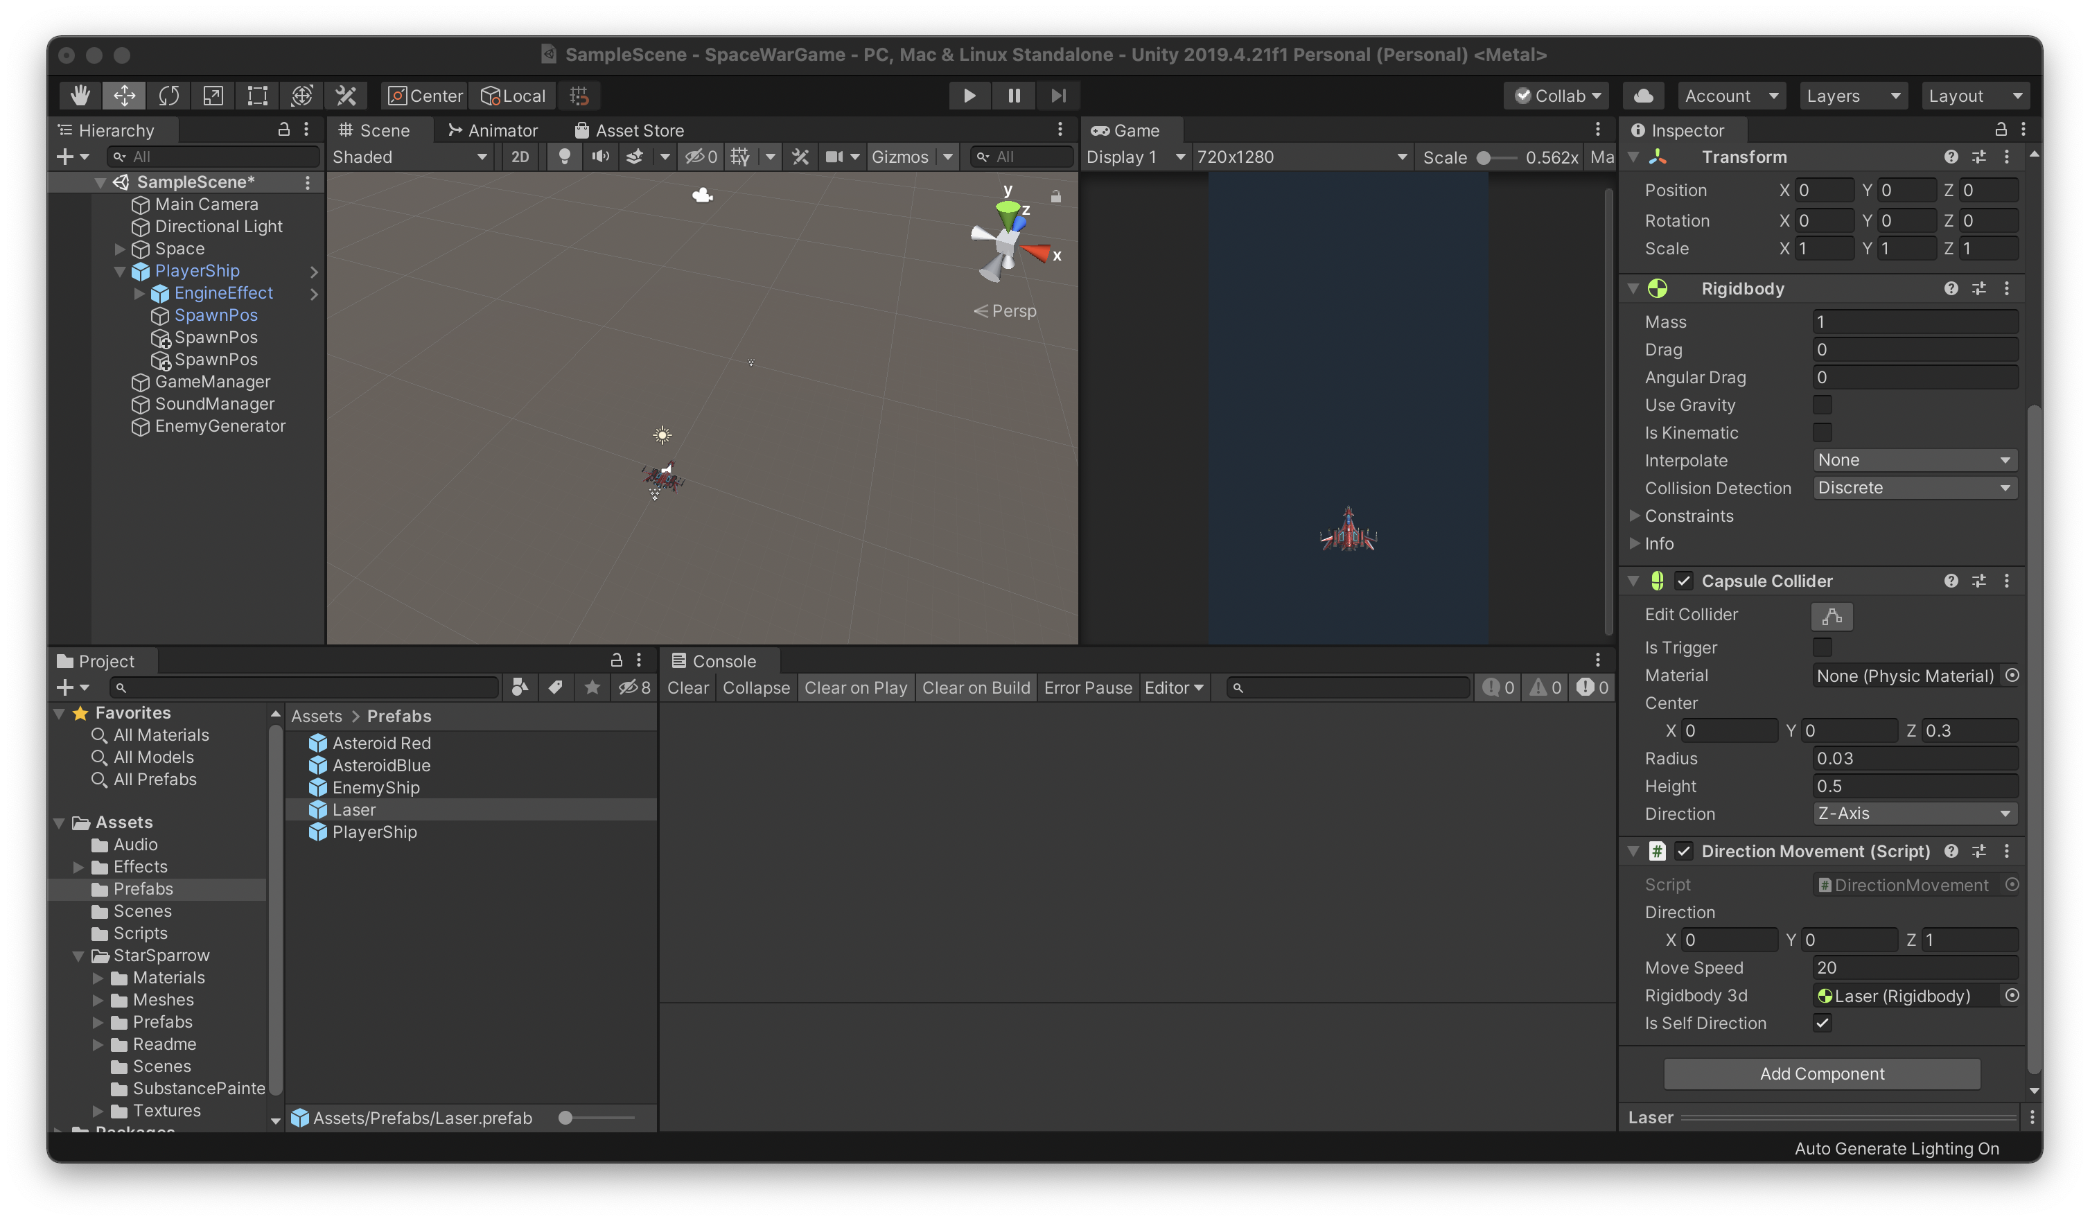Select the Rect Transform tool
The width and height of the screenshot is (2090, 1221).
[257, 96]
